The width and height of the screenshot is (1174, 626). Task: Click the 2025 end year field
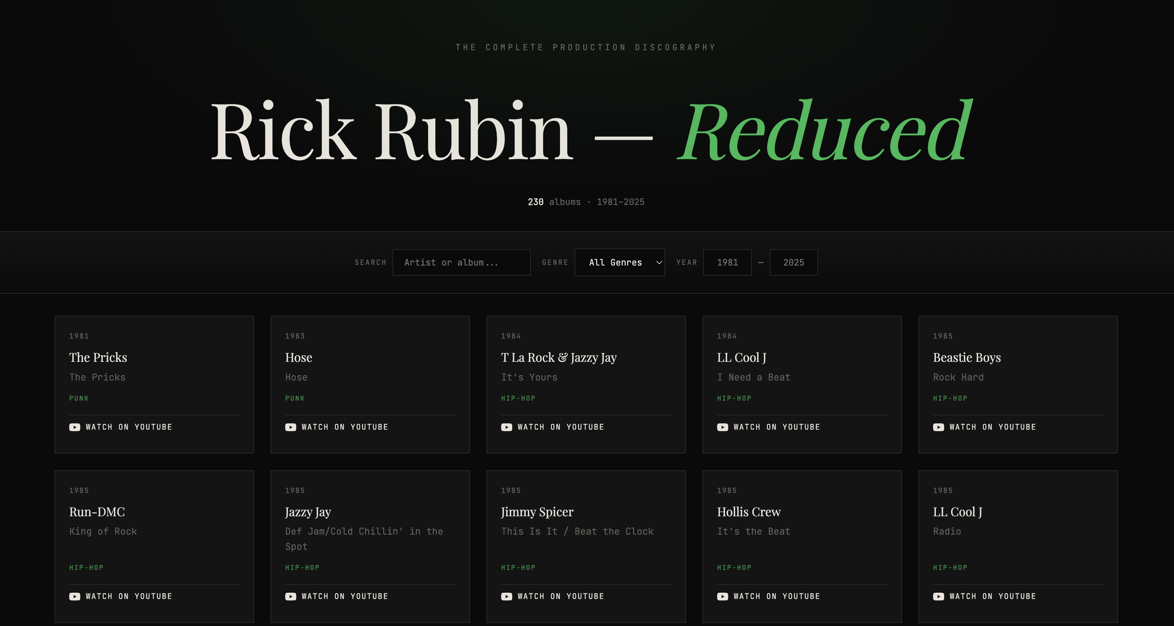[793, 262]
